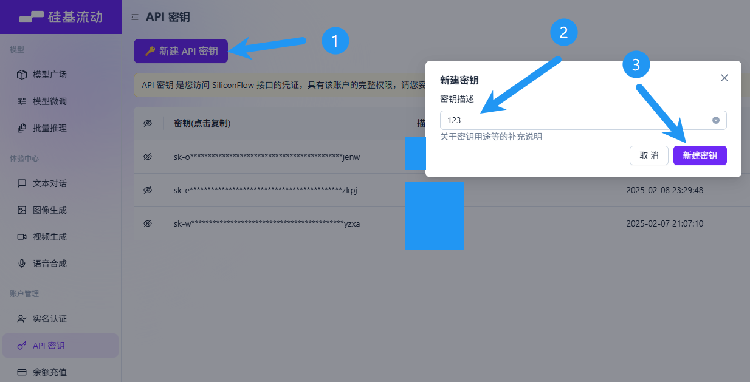Go to 模型微调 in sidebar
Screen dimensions: 750x382
pos(50,101)
